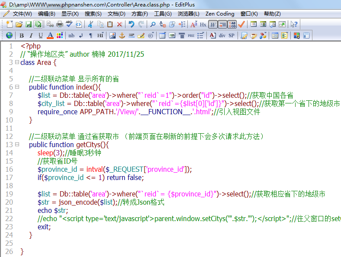
Task: Undo the last edit
Action: (x=132, y=24)
